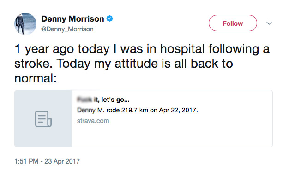The width and height of the screenshot is (289, 170).
Task: Click the blurred word in card title
Action: click(x=84, y=100)
